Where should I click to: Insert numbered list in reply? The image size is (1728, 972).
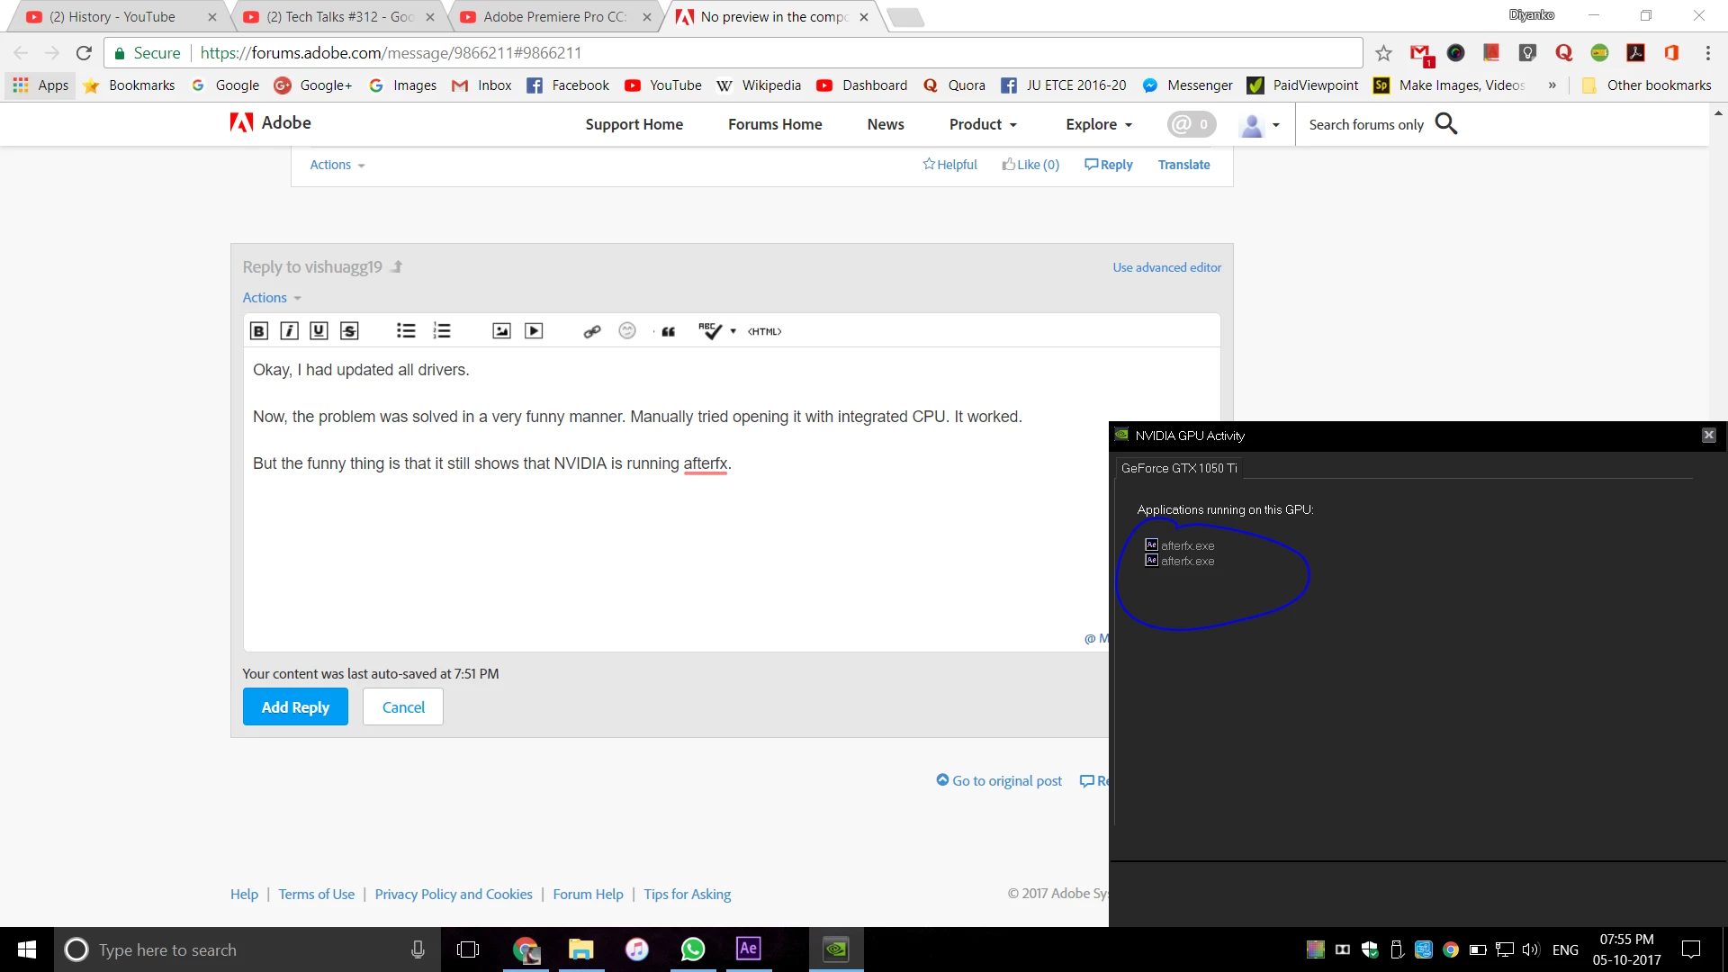(x=442, y=331)
